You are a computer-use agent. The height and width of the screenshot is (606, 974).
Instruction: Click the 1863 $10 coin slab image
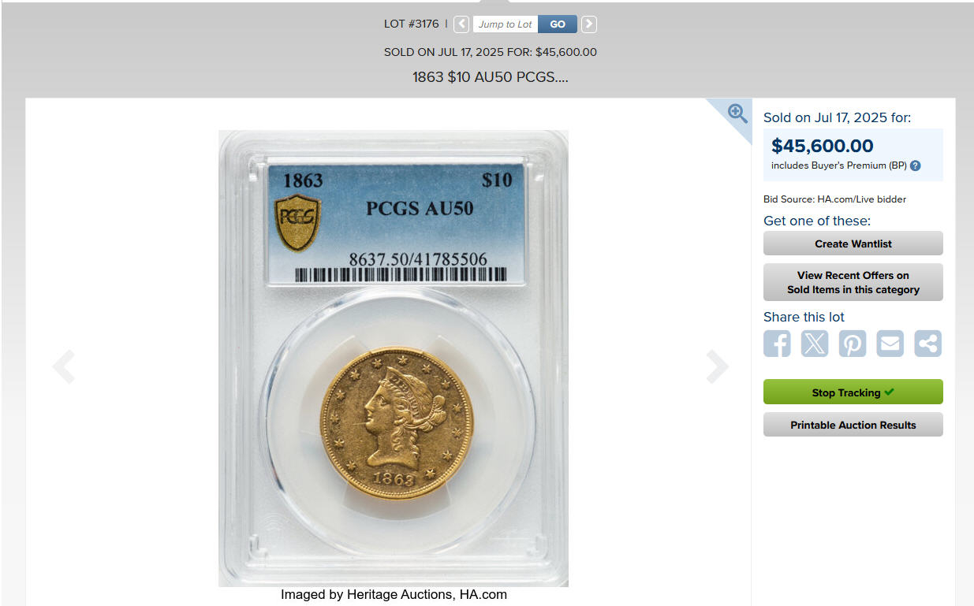pyautogui.click(x=394, y=359)
